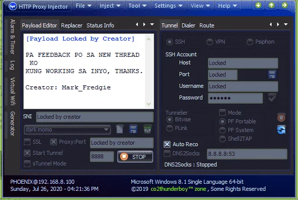
Task: Click the new config page icon beside dark momo
Action: pos(120,129)
